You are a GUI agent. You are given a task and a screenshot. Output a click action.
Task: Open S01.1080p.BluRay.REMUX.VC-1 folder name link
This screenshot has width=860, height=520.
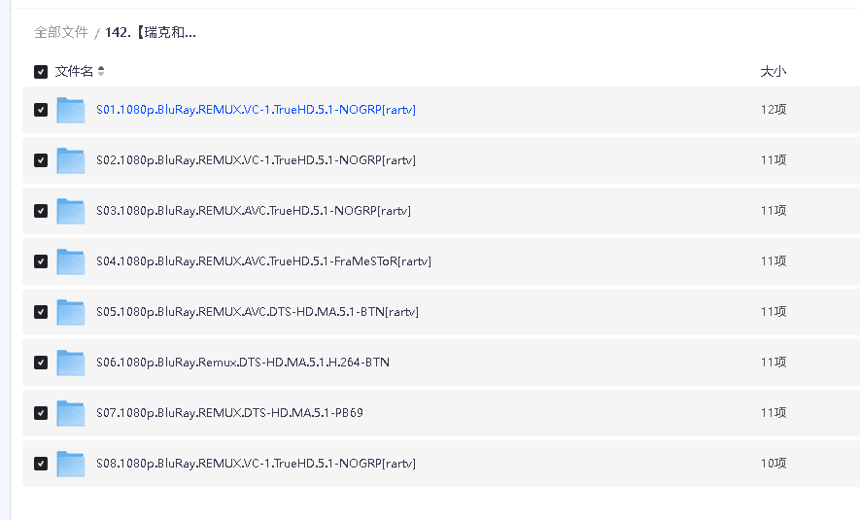(256, 110)
